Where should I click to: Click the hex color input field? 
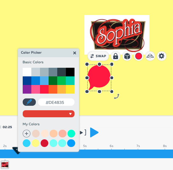[x=56, y=102]
